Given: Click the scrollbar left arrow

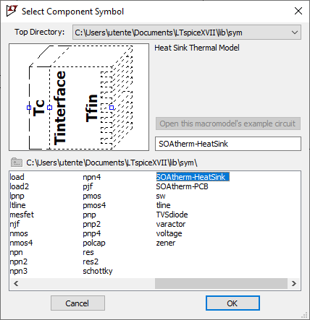Looking at the screenshot, I should click(x=16, y=283).
